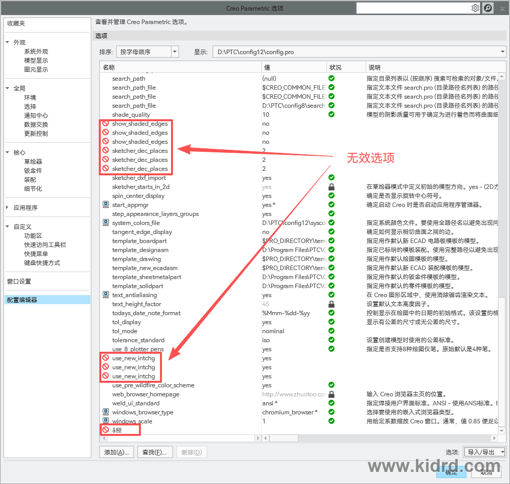Click the invalid icon beside first use_new_intchg
510x484 pixels.
[105, 358]
